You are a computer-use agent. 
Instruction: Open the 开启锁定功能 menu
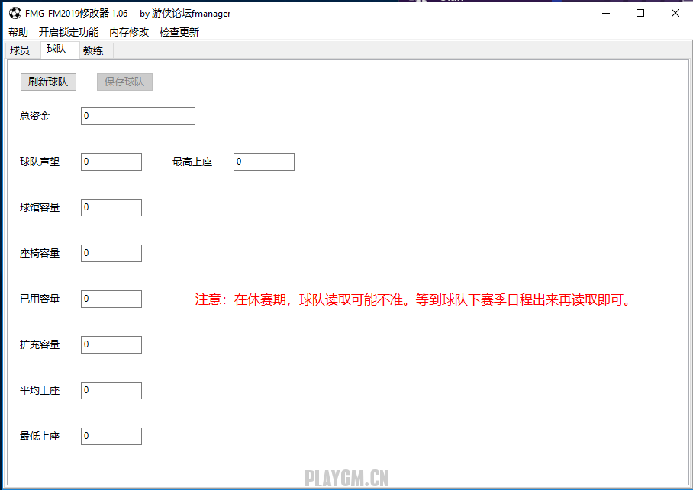(69, 32)
